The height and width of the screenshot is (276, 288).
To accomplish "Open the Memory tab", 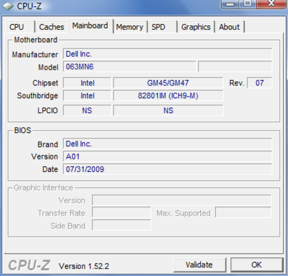I will pyautogui.click(x=130, y=27).
